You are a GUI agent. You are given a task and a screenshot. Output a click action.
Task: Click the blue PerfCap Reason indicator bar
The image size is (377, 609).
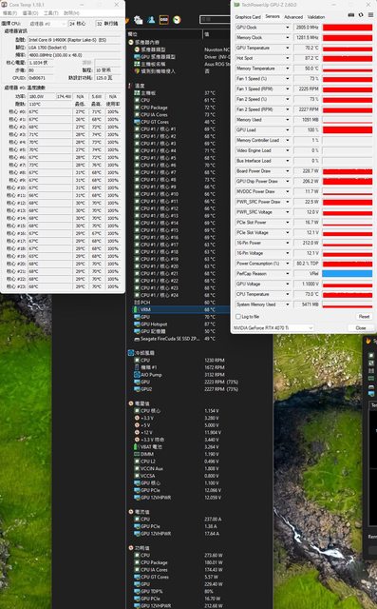(x=348, y=274)
